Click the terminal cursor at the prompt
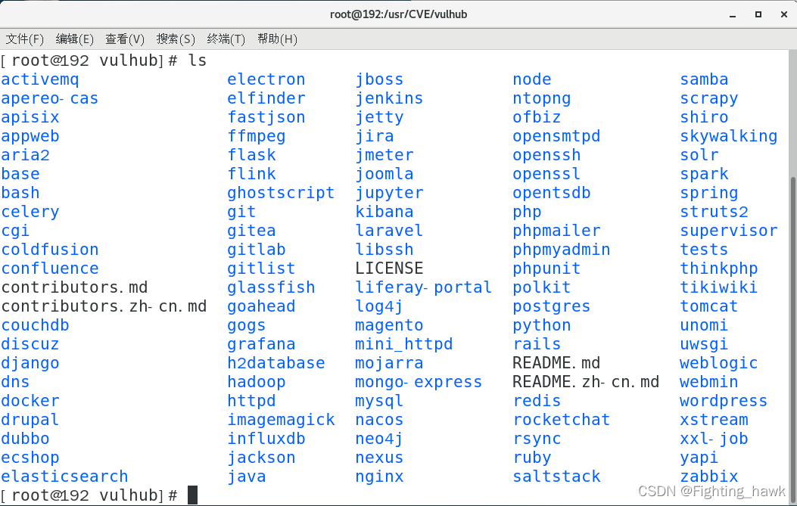The height and width of the screenshot is (506, 797). (192, 495)
